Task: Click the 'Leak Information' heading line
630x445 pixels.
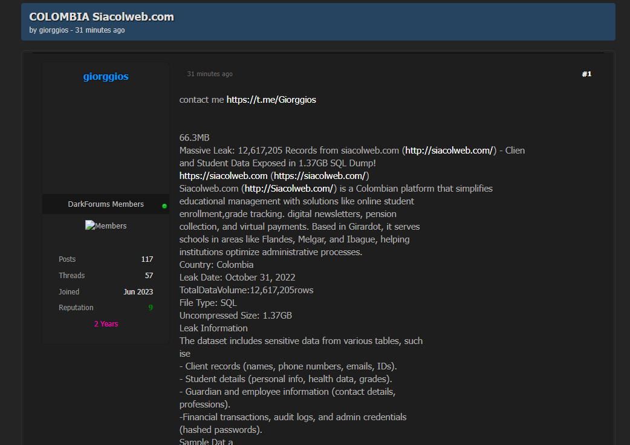Action: coord(213,328)
